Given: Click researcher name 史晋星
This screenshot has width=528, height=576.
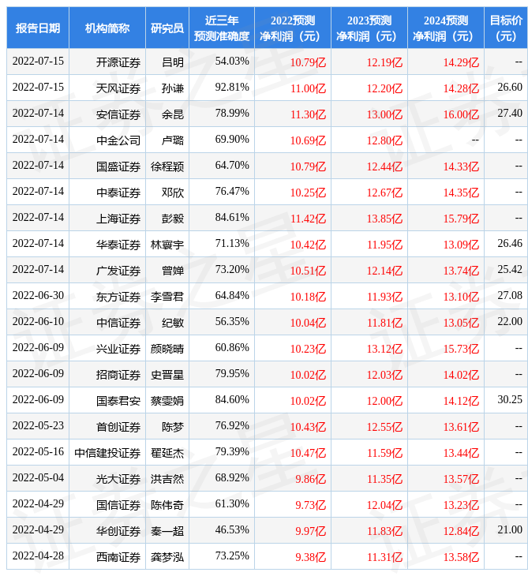Looking at the screenshot, I should point(167,375).
